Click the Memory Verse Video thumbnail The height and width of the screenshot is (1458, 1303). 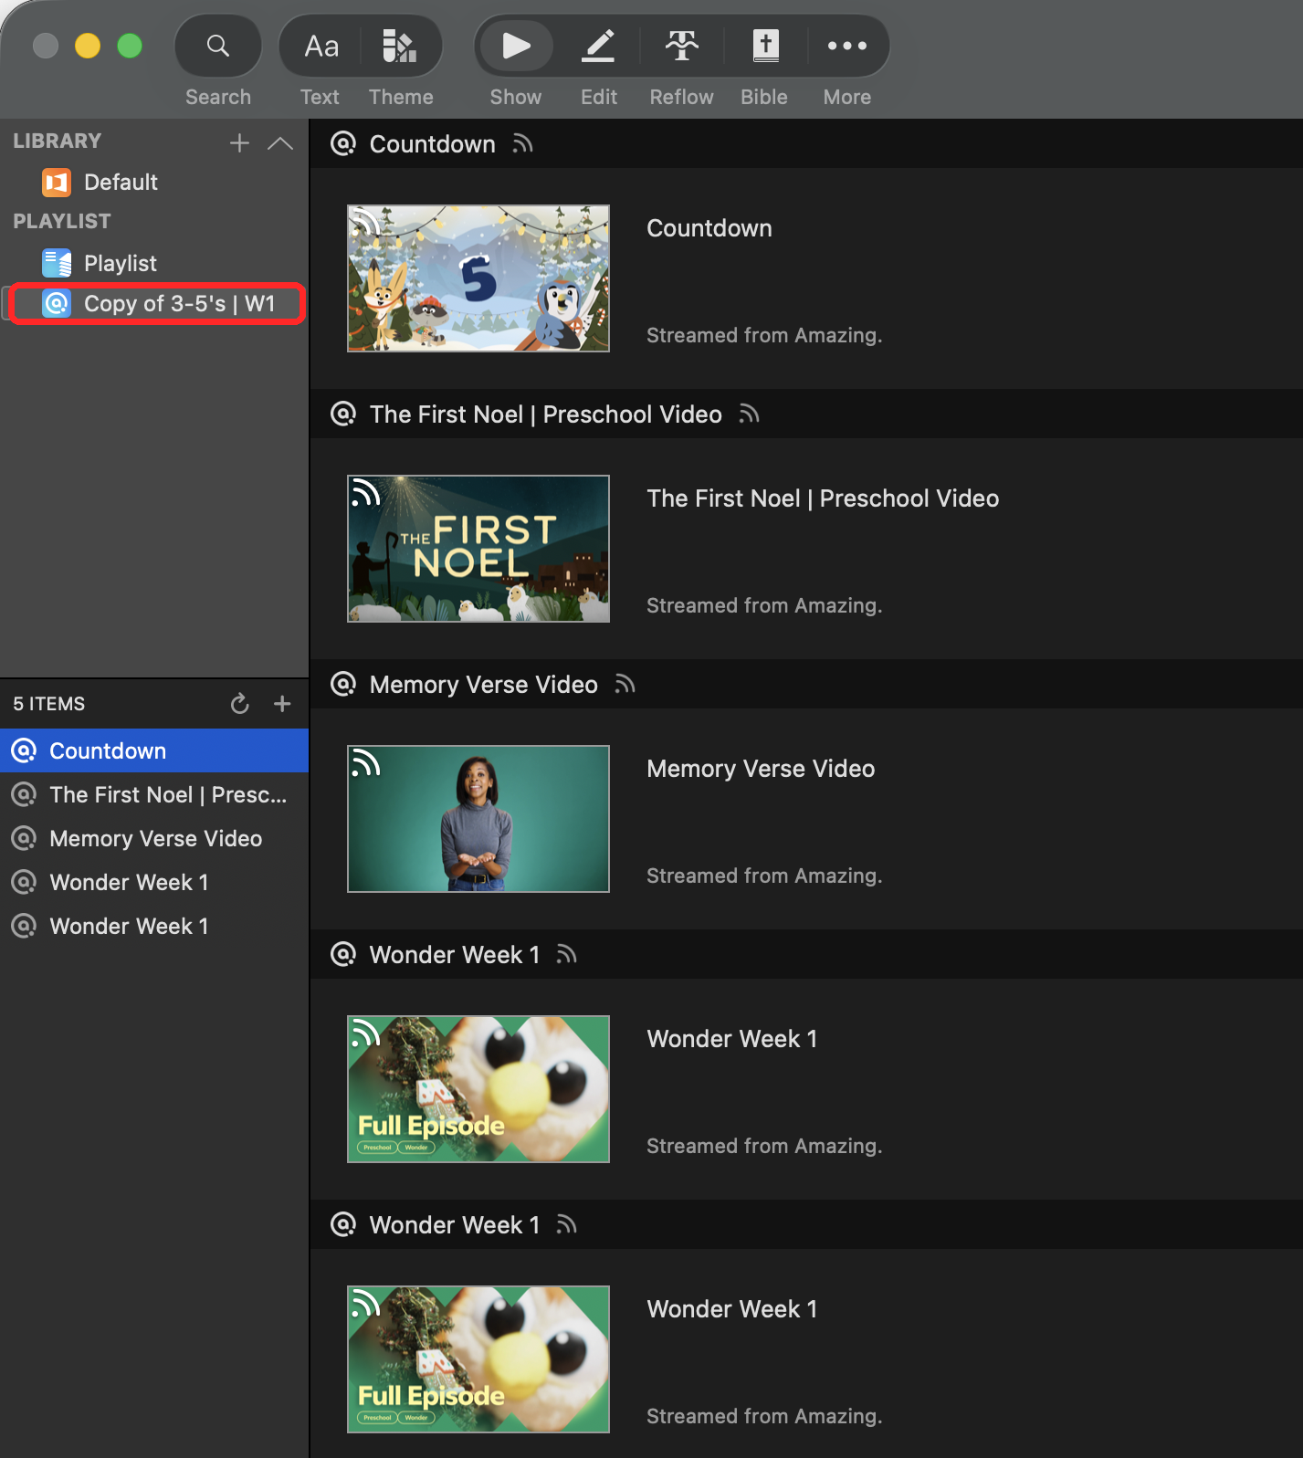point(478,819)
